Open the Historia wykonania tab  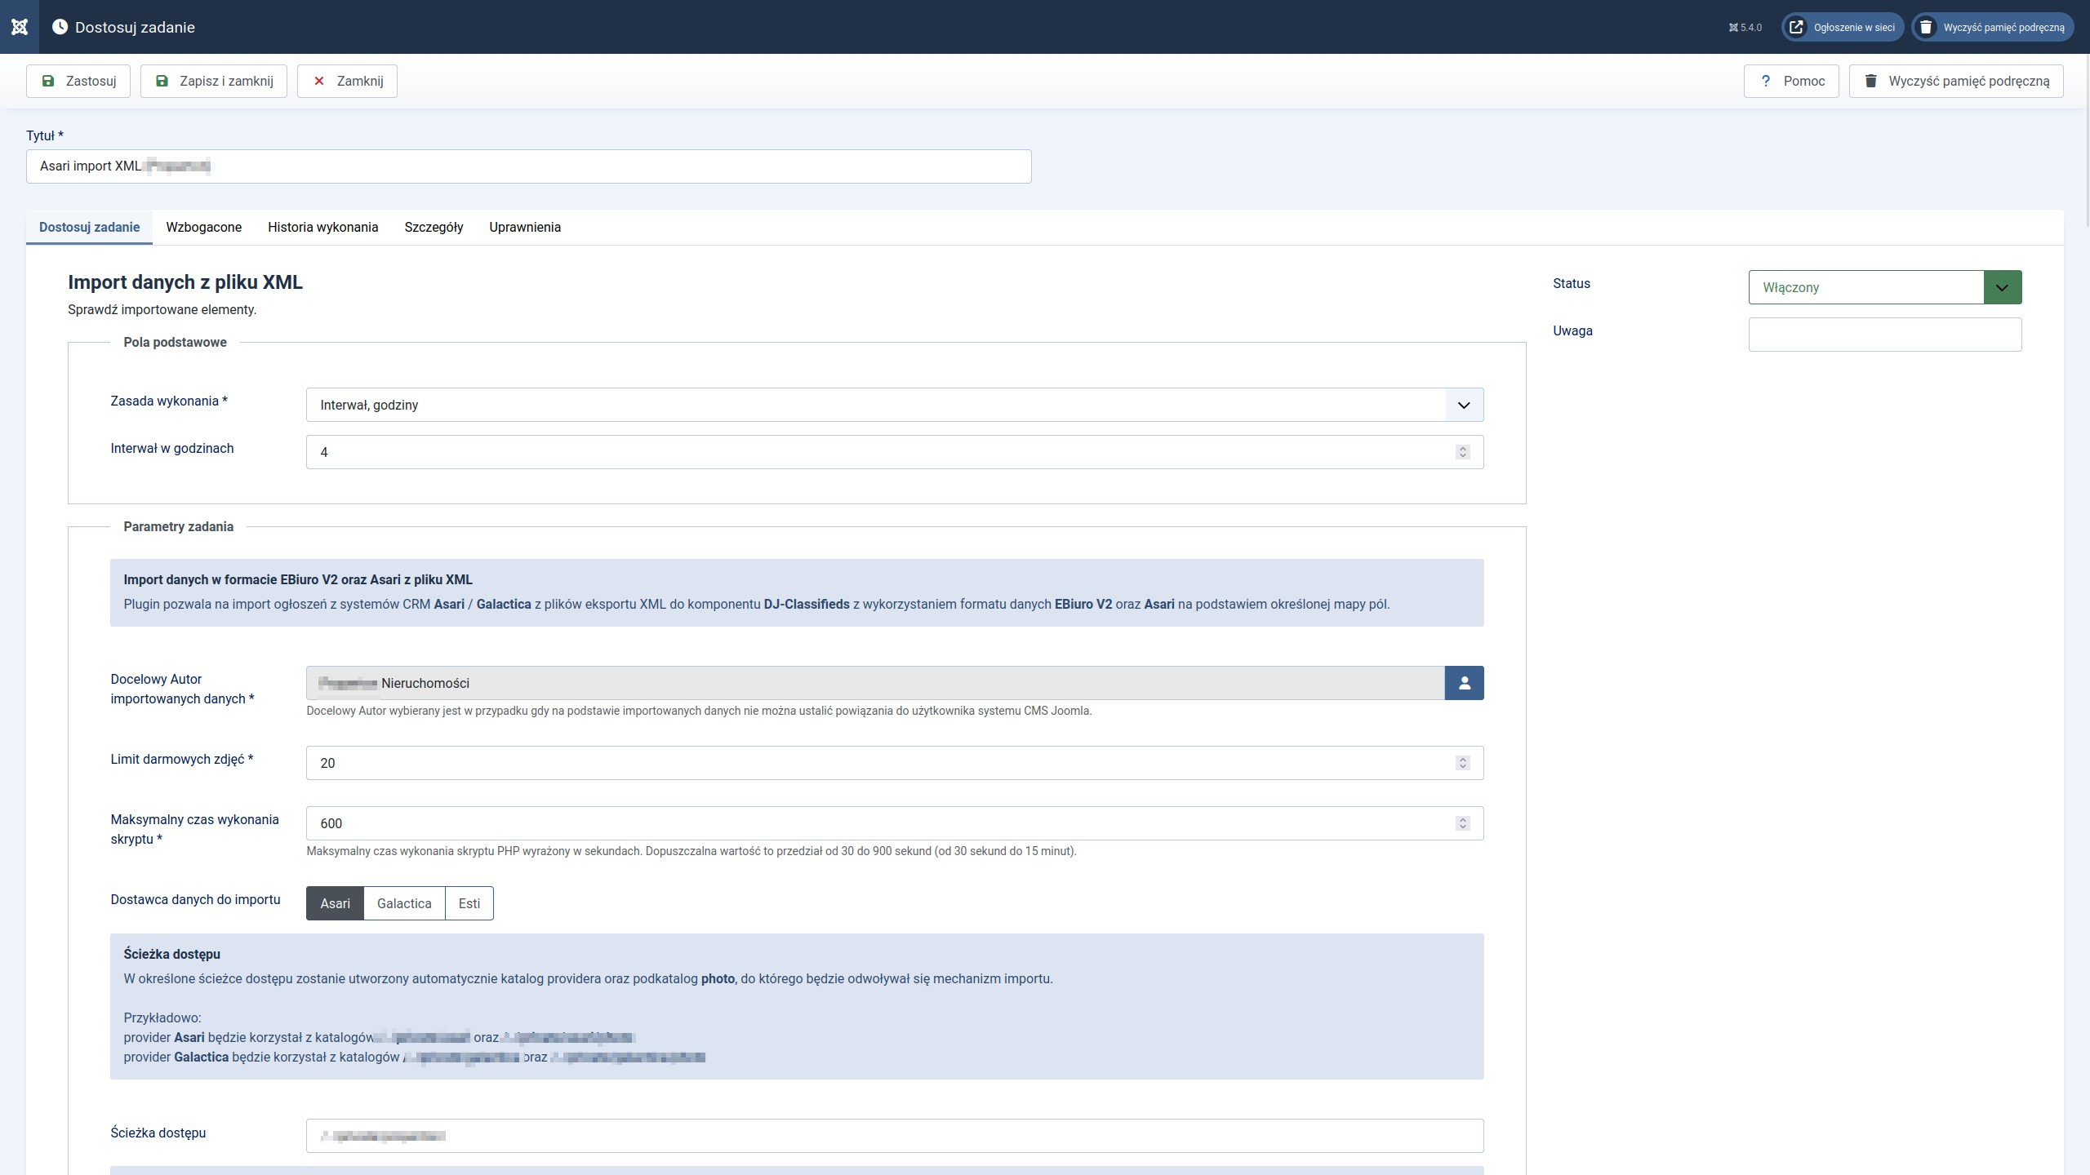pos(323,227)
